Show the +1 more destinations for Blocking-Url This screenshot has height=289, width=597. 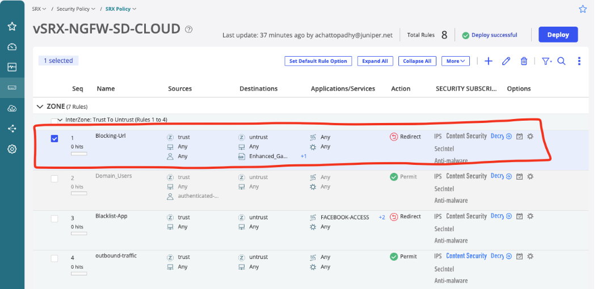click(304, 156)
